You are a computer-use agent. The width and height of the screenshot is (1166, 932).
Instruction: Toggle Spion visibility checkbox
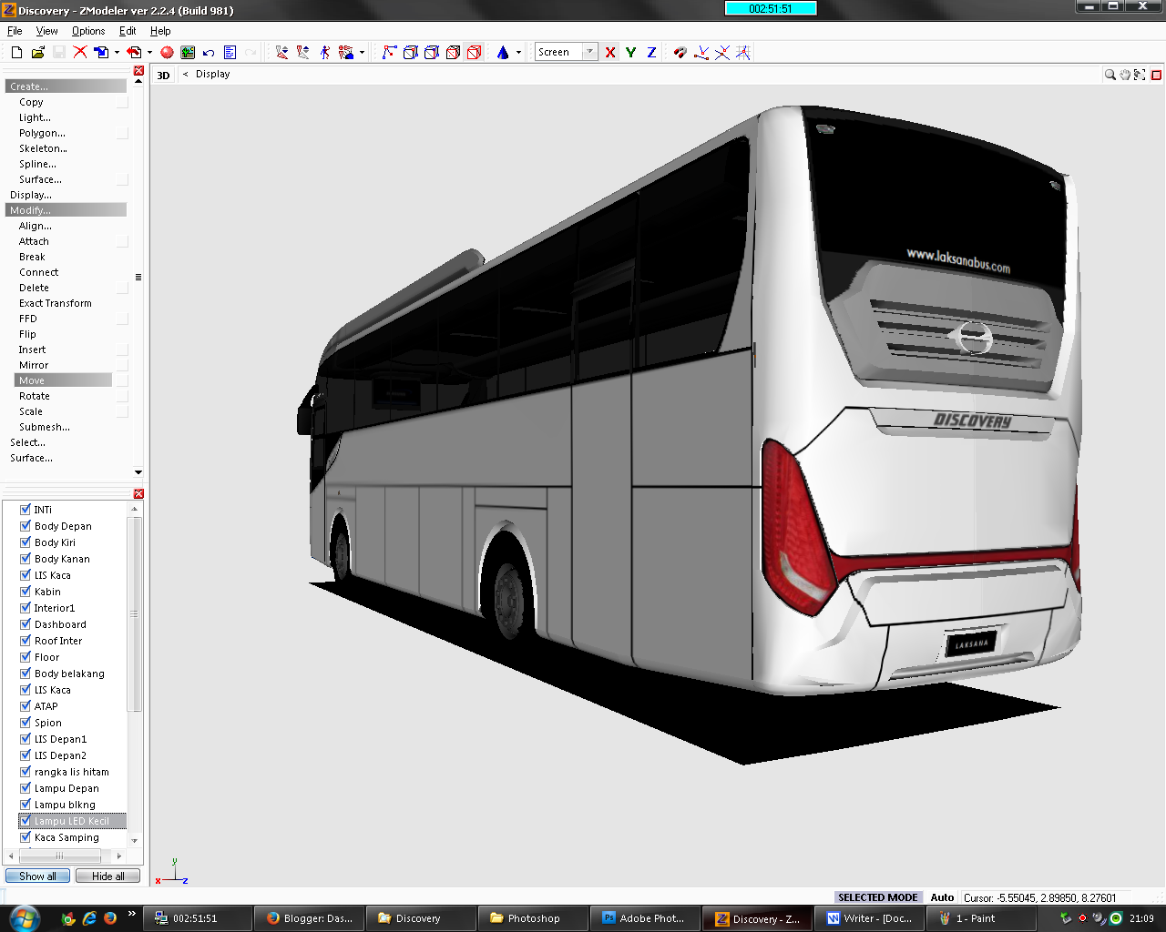pos(26,723)
